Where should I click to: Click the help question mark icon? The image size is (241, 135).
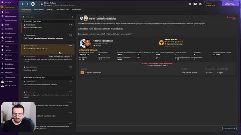coord(195,4)
